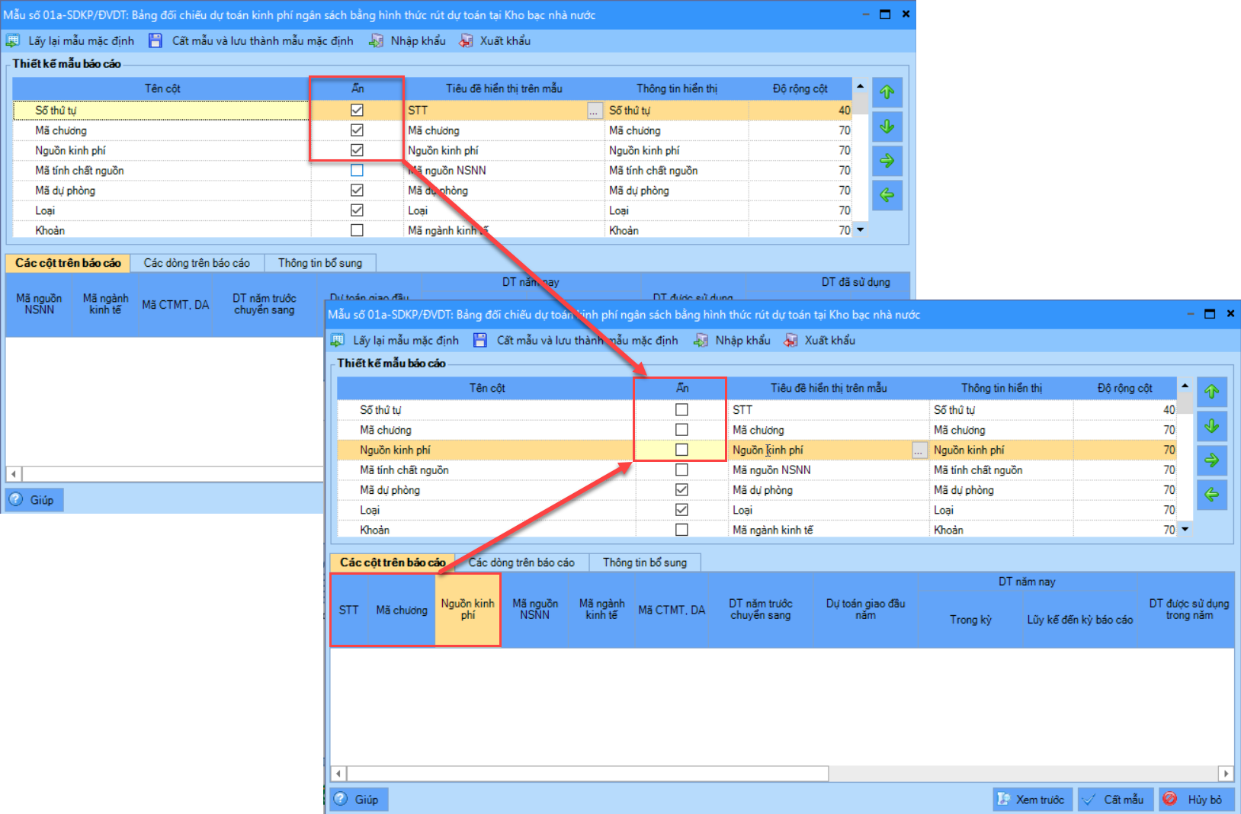
Task: Open the ellipsis editor for STT in back window
Action: coord(595,111)
